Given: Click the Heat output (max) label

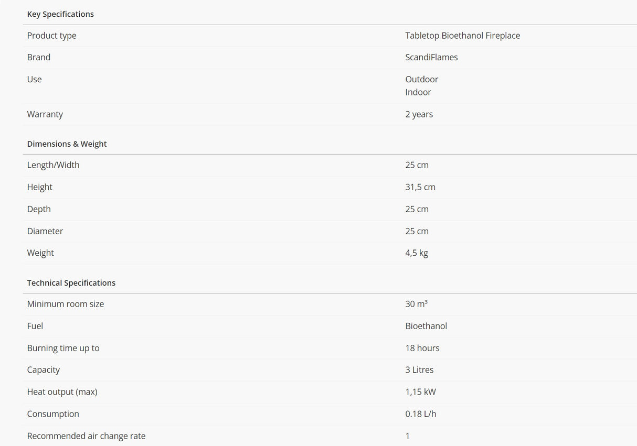Looking at the screenshot, I should (x=62, y=392).
